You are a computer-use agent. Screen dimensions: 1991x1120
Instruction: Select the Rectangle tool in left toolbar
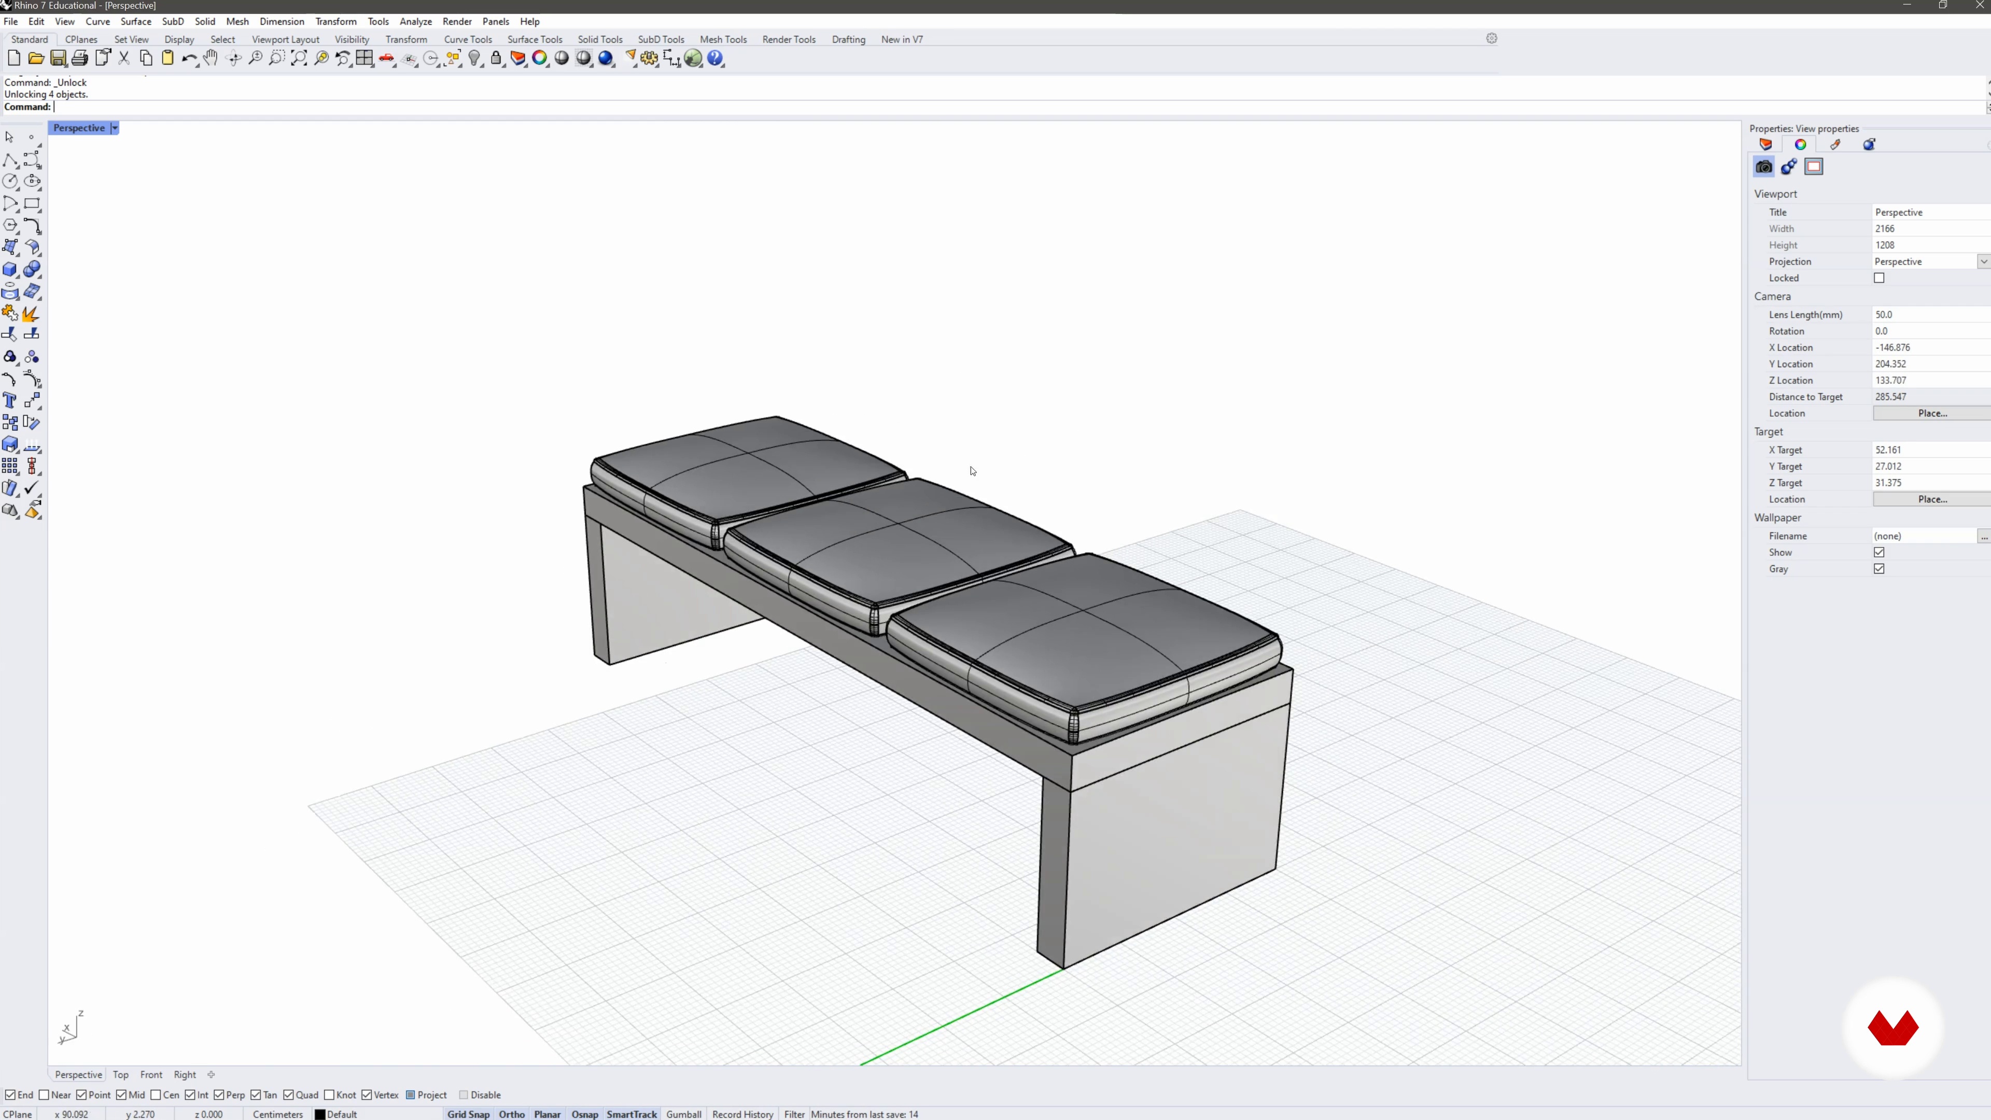[x=33, y=204]
